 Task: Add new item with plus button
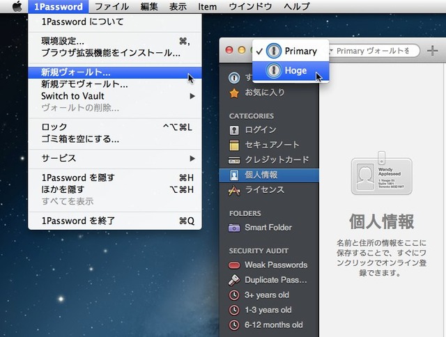(x=432, y=51)
